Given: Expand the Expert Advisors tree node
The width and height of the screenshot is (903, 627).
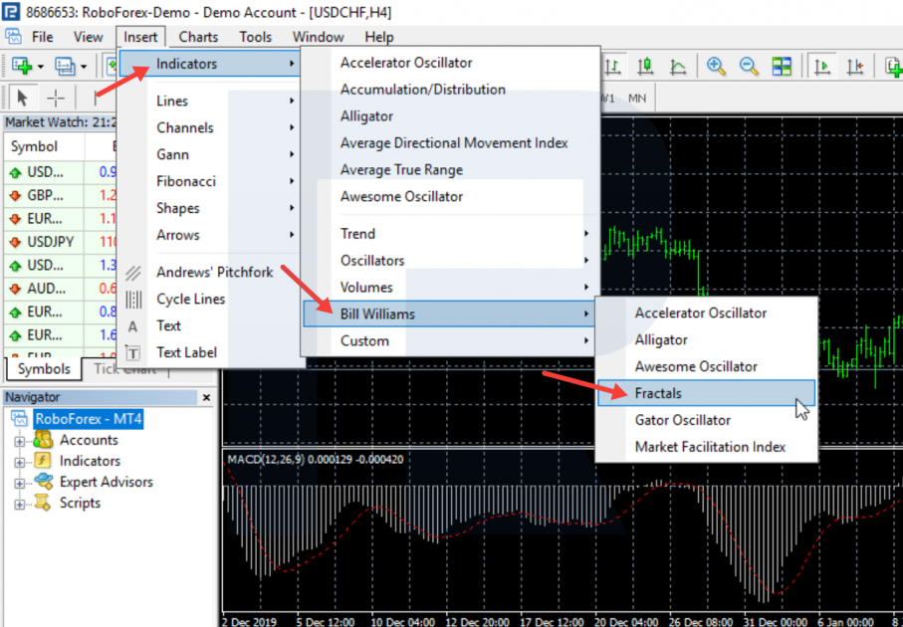Looking at the screenshot, I should (20, 483).
